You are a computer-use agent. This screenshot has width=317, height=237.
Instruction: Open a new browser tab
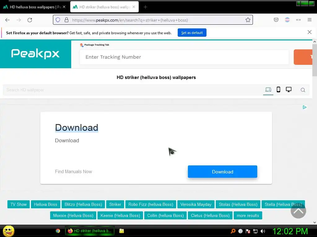(x=145, y=7)
